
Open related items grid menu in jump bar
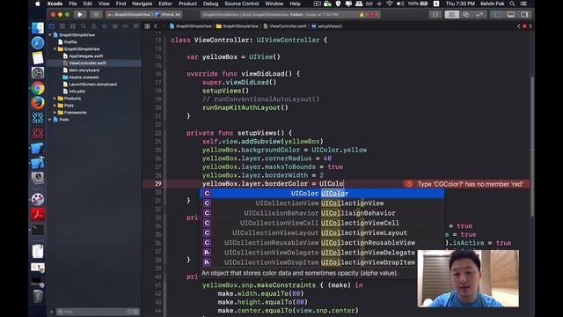tap(147, 26)
